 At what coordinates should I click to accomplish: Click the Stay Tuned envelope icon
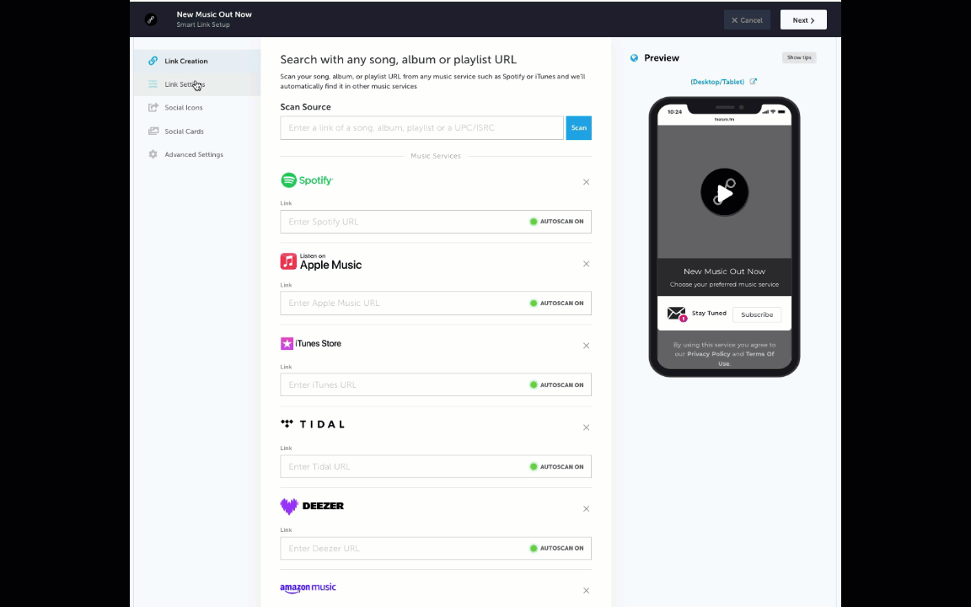(677, 314)
